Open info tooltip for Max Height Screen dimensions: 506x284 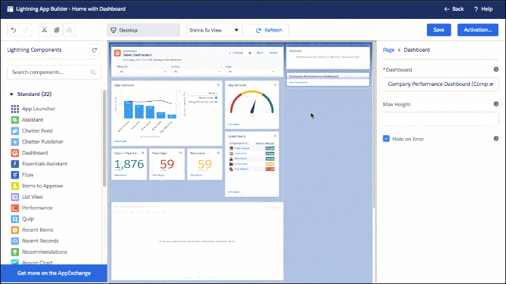coord(496,104)
